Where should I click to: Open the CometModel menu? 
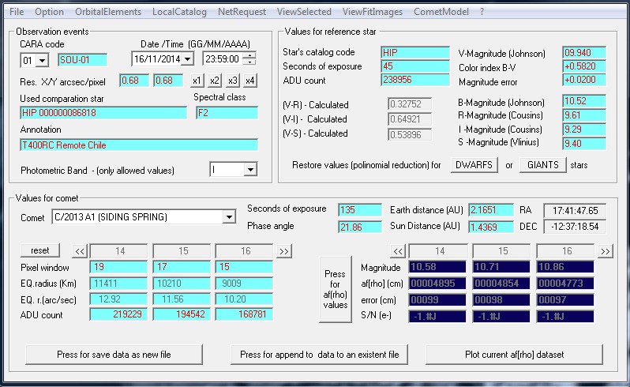point(441,12)
